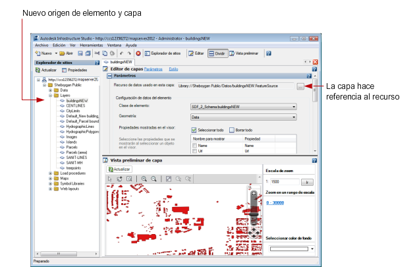Screen dimensions: 417x267
Task: Open the Edición menu
Action: click(59, 45)
